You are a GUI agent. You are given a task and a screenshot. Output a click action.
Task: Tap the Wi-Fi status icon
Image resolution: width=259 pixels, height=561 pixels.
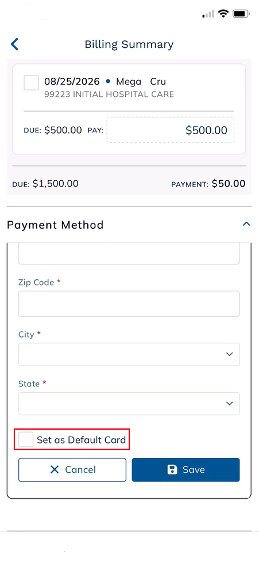[224, 14]
